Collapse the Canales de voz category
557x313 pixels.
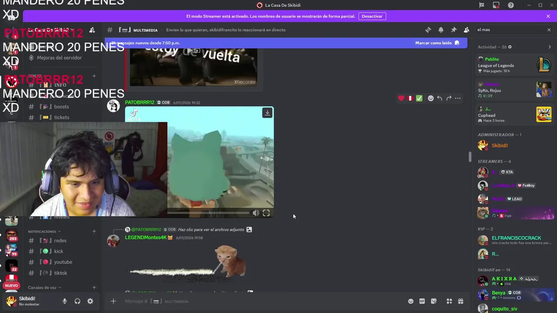44,287
